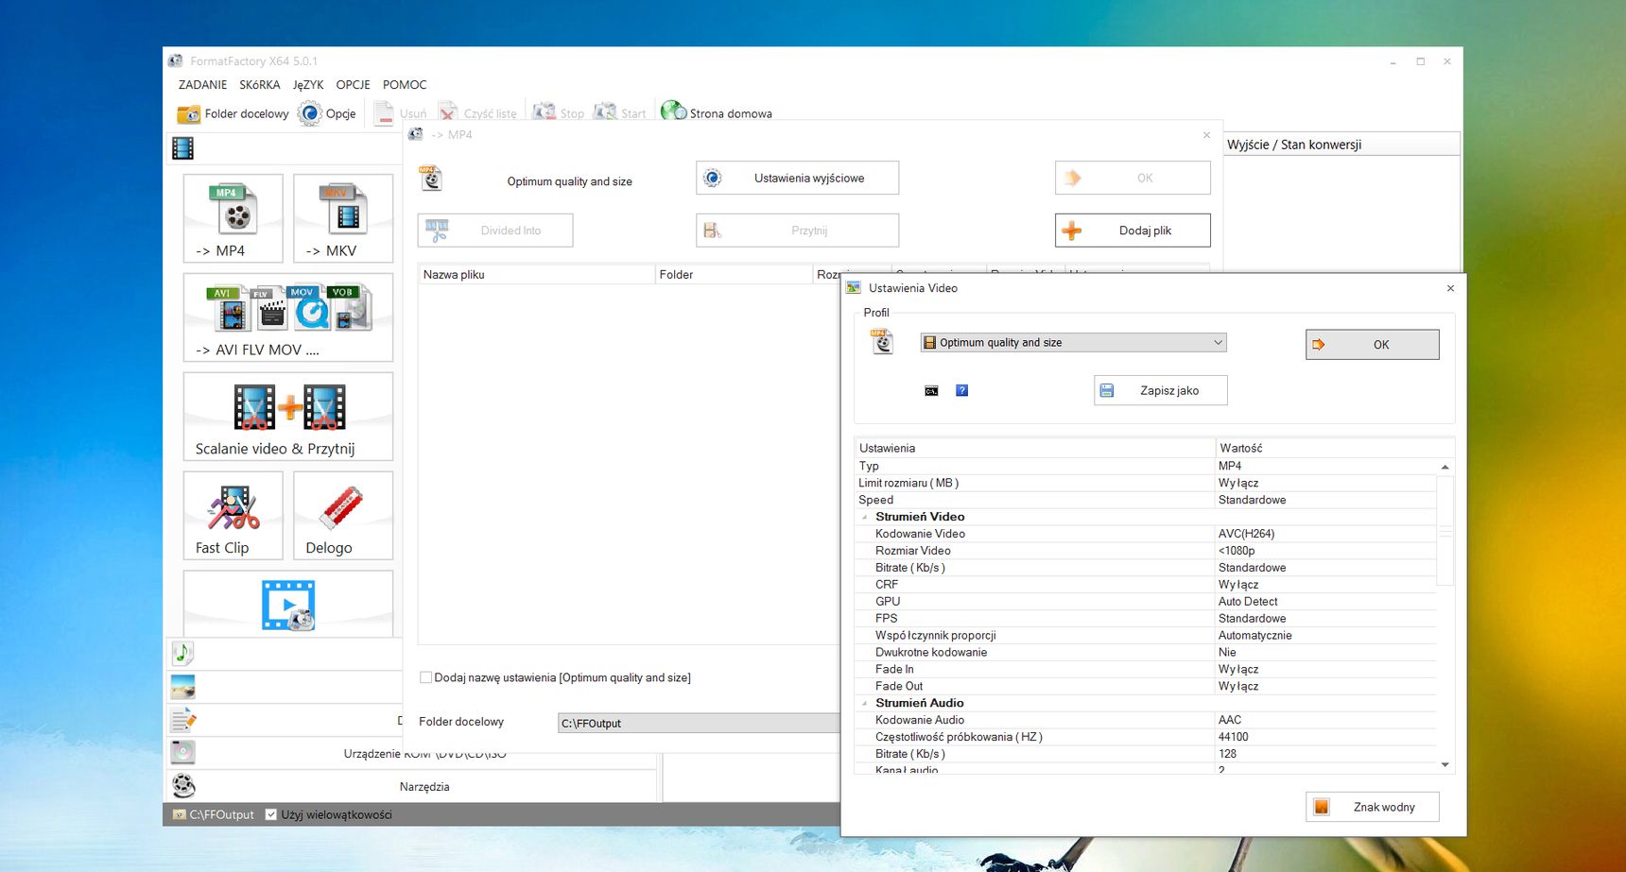
Task: Click the blue question mark help icon
Action: 961,390
